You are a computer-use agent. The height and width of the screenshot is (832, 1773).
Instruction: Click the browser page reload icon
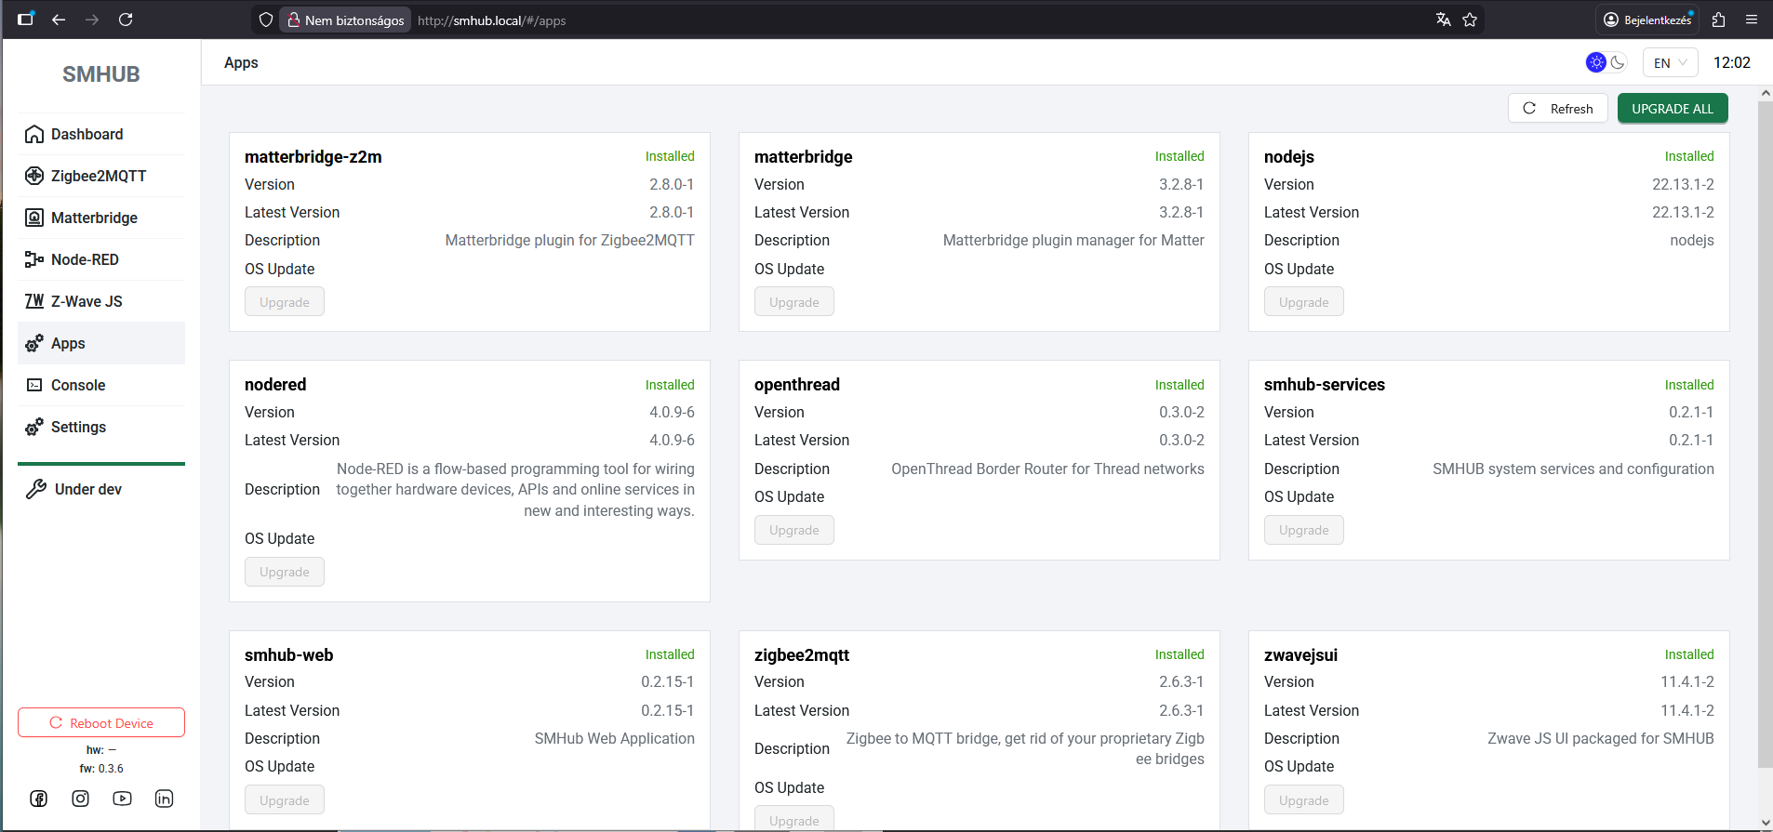coord(126,20)
